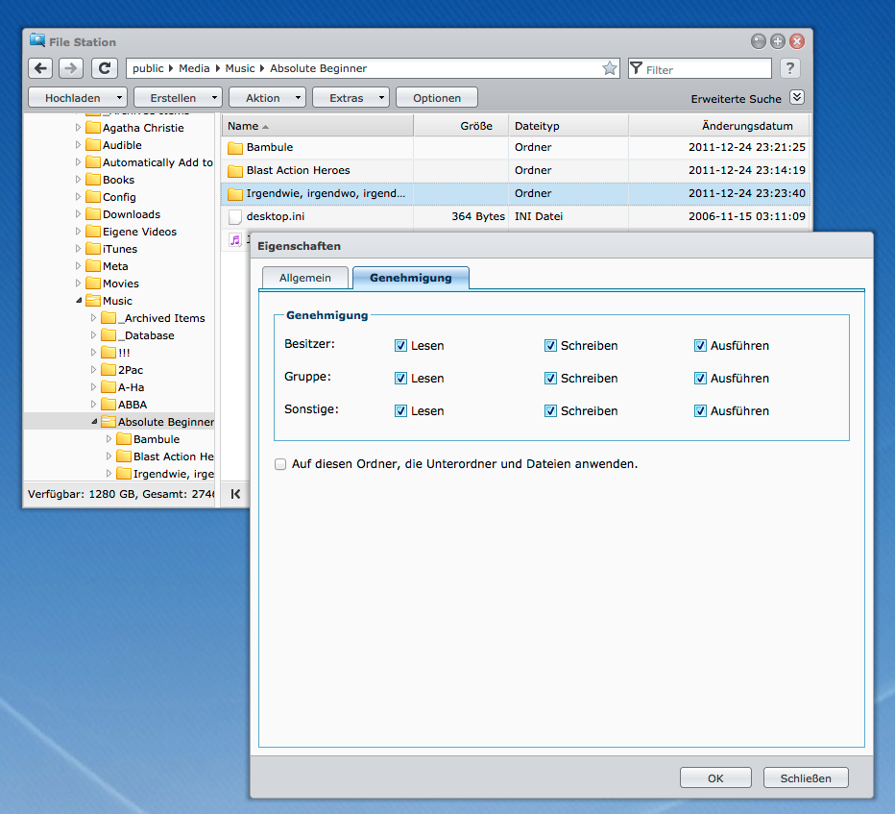Uncheck Besitzer Lesen permission
Viewport: 895px width, 814px height.
[x=401, y=346]
